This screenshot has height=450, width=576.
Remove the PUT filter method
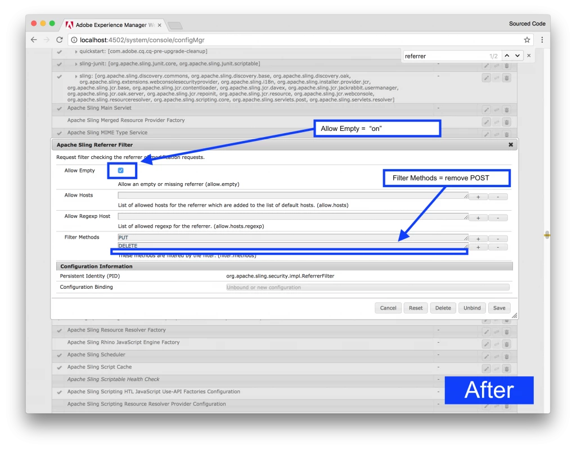pos(498,239)
